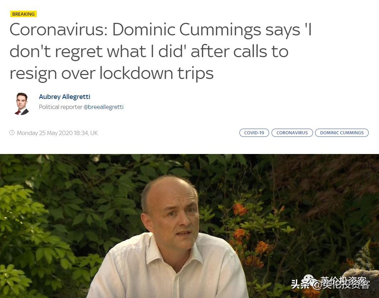Open Aubrey Allegretti's author headshot
Screen dimensions: 379x298
[x=22, y=103]
